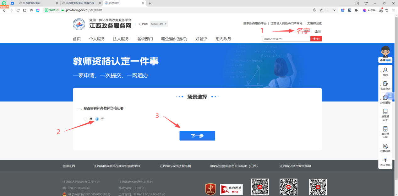The height and width of the screenshot is (196, 398).
Task: Open the 个人服务 navigation menu
Action: click(97, 39)
